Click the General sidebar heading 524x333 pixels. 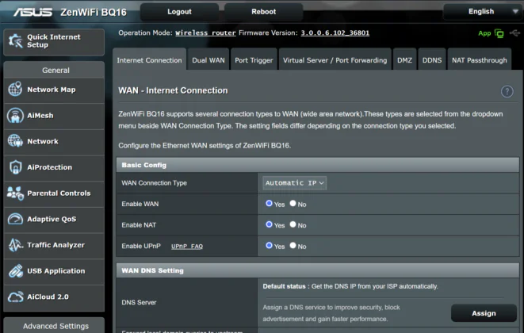55,71
